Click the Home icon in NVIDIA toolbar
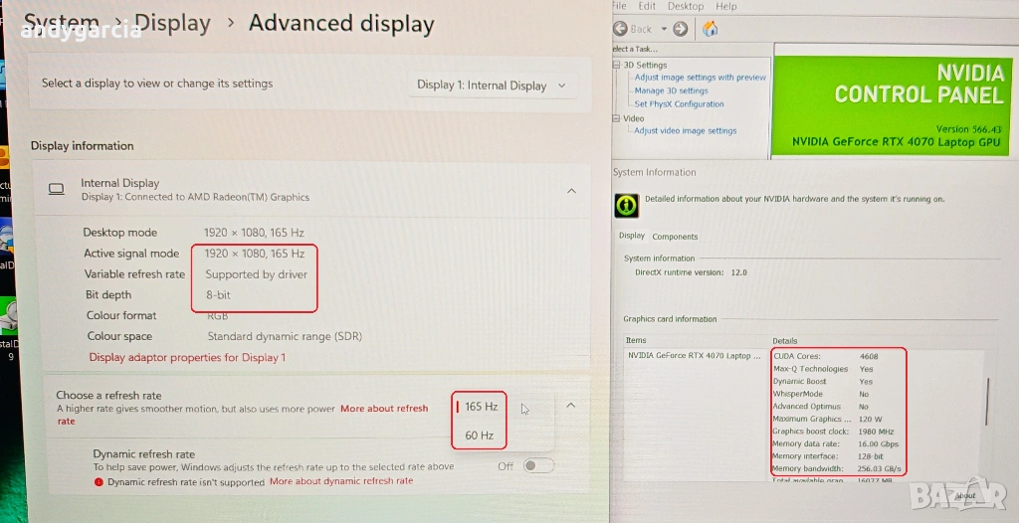The image size is (1019, 523). 711,29
